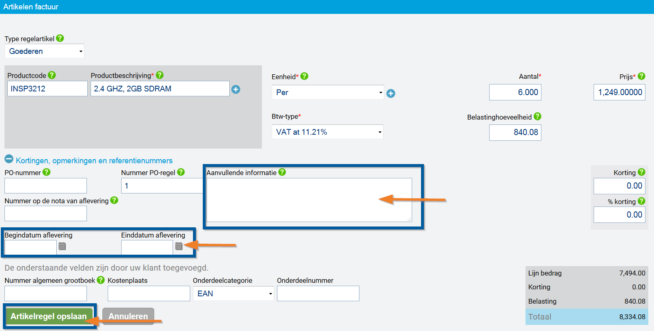Click the Artikelen factuur header title
The width and height of the screenshot is (654, 331).
31,7
